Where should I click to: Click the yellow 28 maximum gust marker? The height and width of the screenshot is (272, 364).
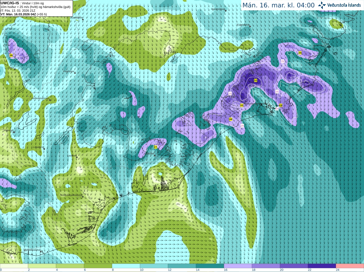pyautogui.click(x=11, y=55)
